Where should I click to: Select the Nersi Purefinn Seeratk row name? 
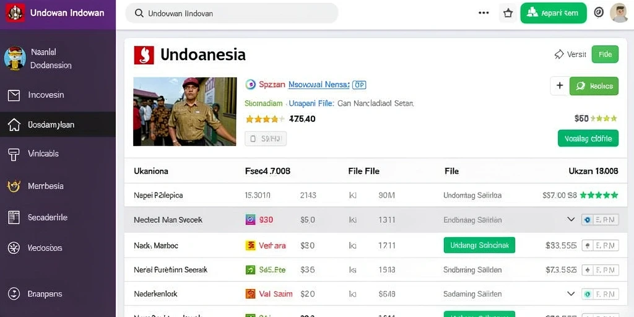coord(170,270)
